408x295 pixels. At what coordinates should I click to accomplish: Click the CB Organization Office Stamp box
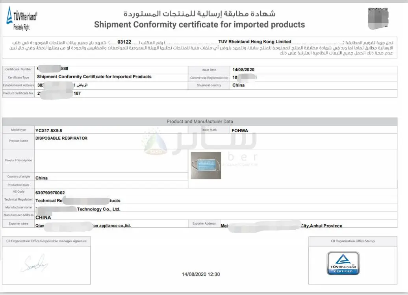tap(353, 241)
